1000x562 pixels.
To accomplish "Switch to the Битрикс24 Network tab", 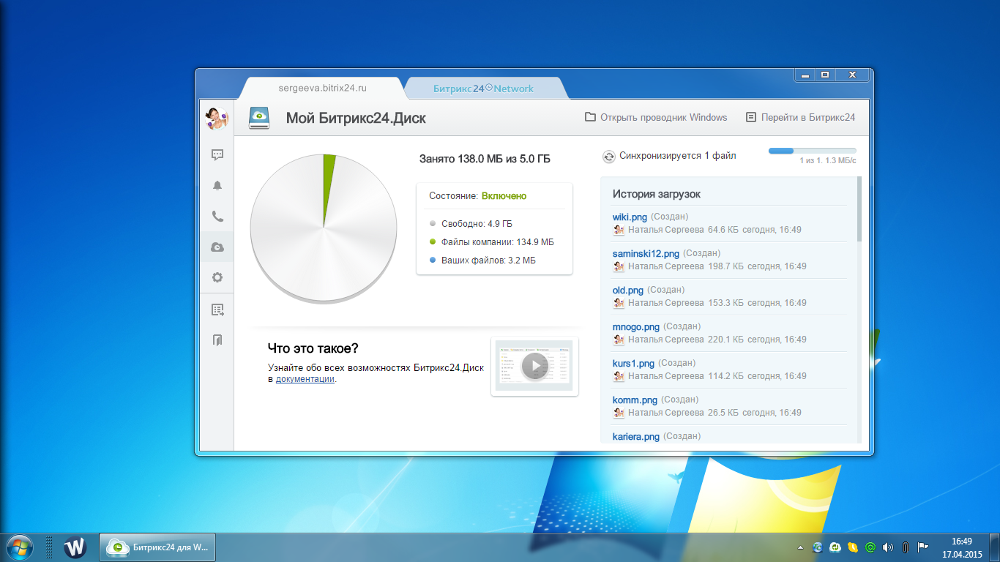I will click(483, 89).
